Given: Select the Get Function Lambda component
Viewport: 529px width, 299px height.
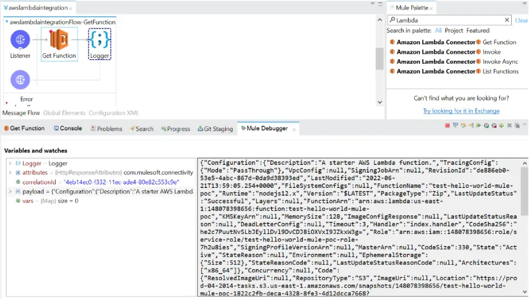Looking at the screenshot, I should pos(59,44).
